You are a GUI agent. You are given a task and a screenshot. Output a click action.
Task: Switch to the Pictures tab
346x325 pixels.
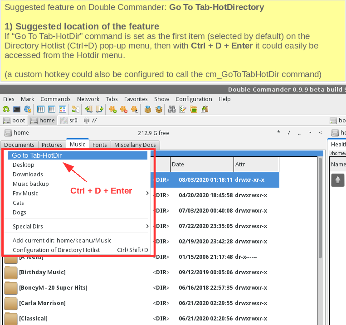(x=52, y=145)
